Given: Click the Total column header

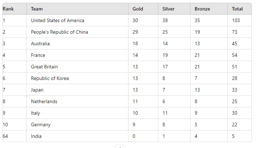Looking at the screenshot, I should coord(237,9).
